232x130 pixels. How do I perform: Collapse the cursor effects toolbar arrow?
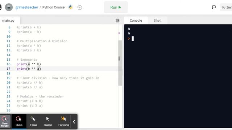[x=74, y=122]
